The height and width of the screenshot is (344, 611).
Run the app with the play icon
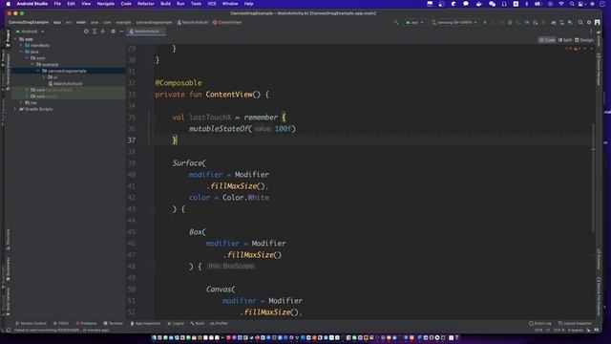[x=485, y=23]
